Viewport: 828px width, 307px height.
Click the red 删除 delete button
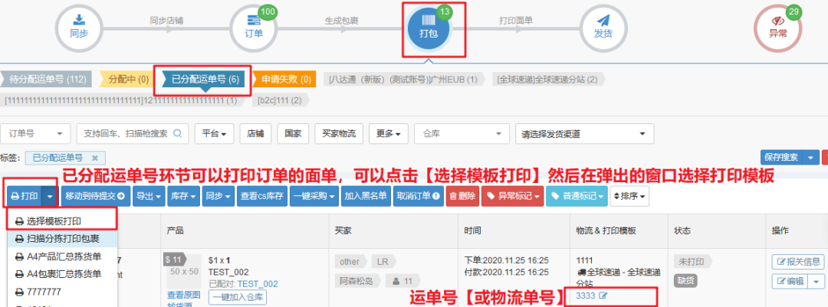462,196
